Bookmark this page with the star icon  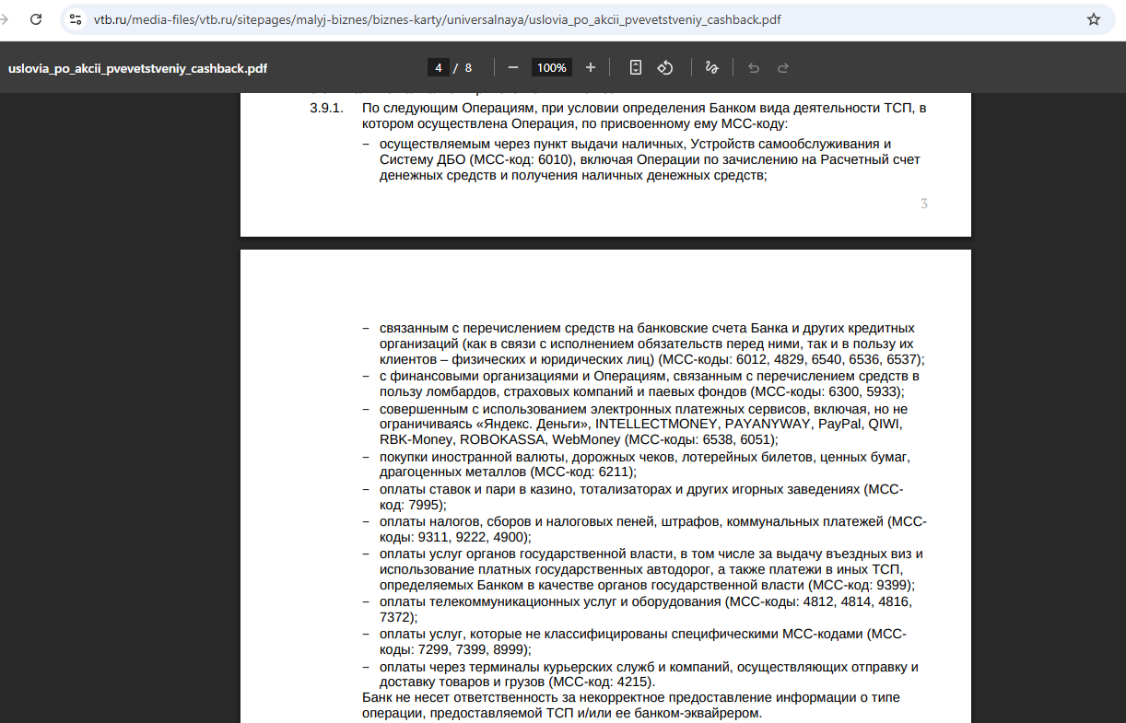(x=1094, y=19)
